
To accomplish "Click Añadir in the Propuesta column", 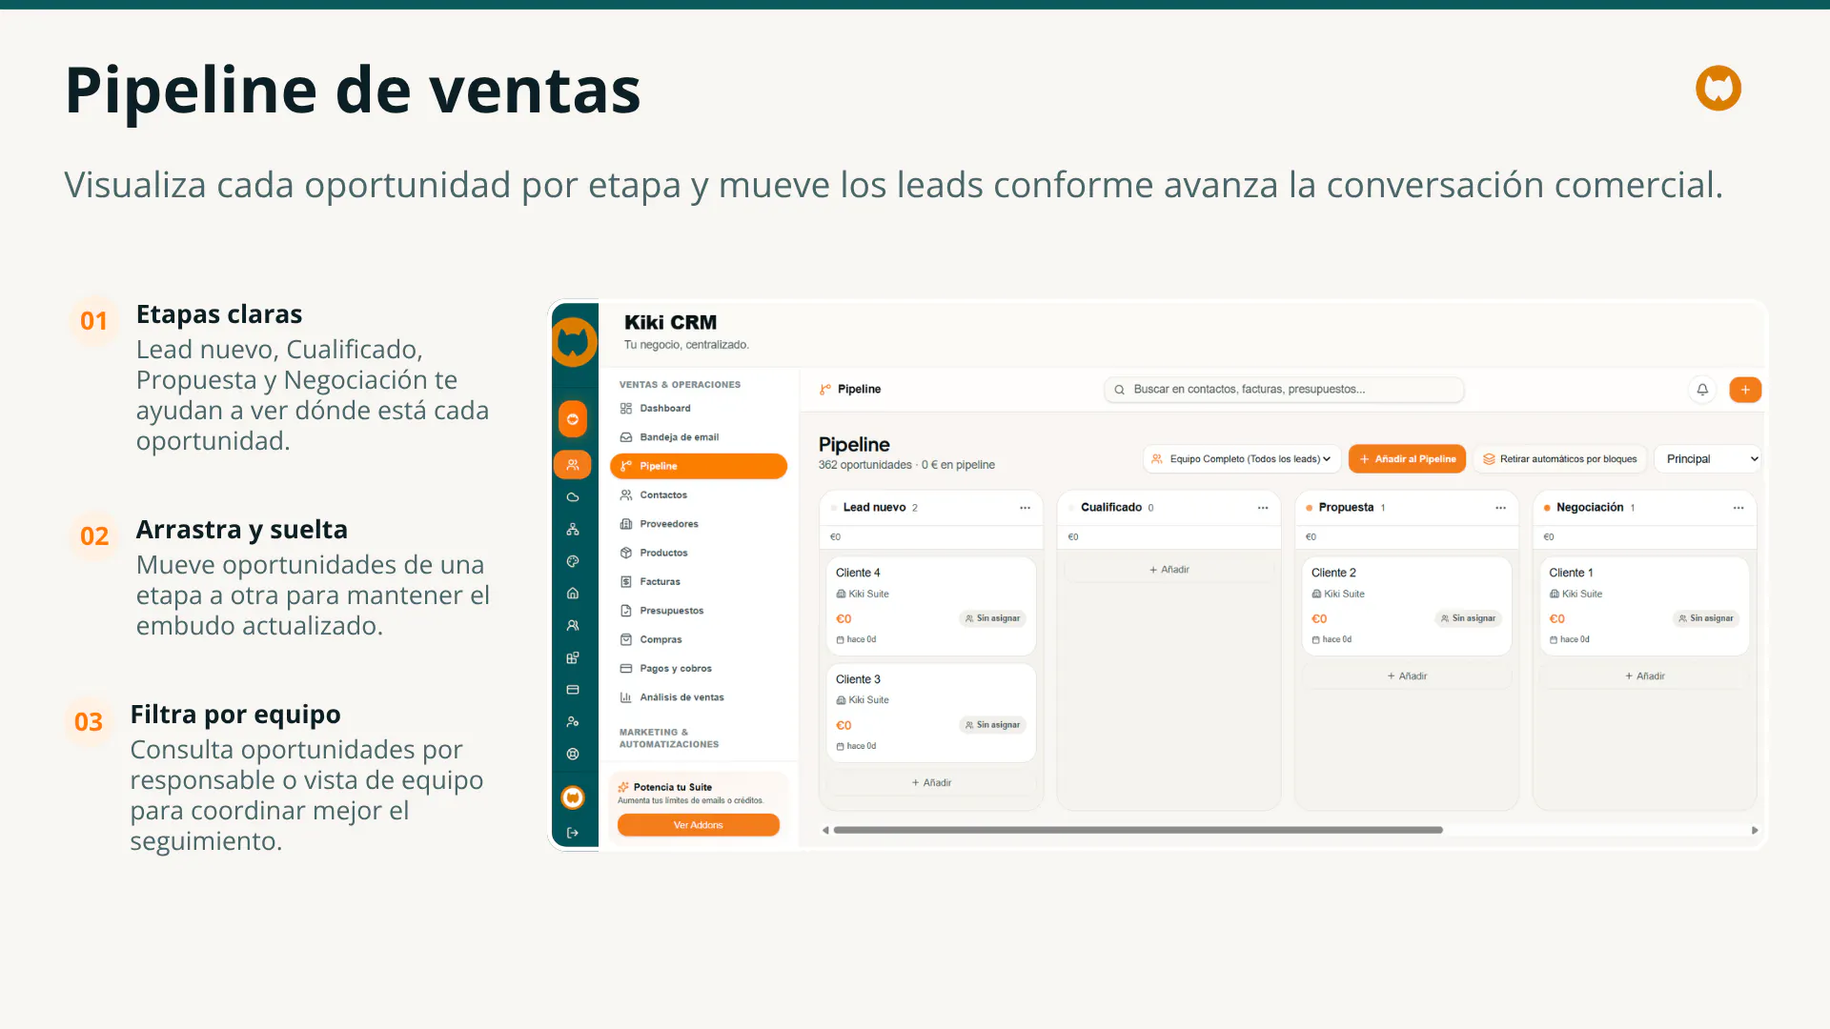I will pos(1407,676).
